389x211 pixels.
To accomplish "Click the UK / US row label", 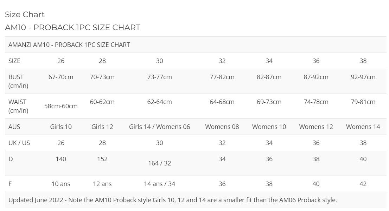I will coord(19,143).
